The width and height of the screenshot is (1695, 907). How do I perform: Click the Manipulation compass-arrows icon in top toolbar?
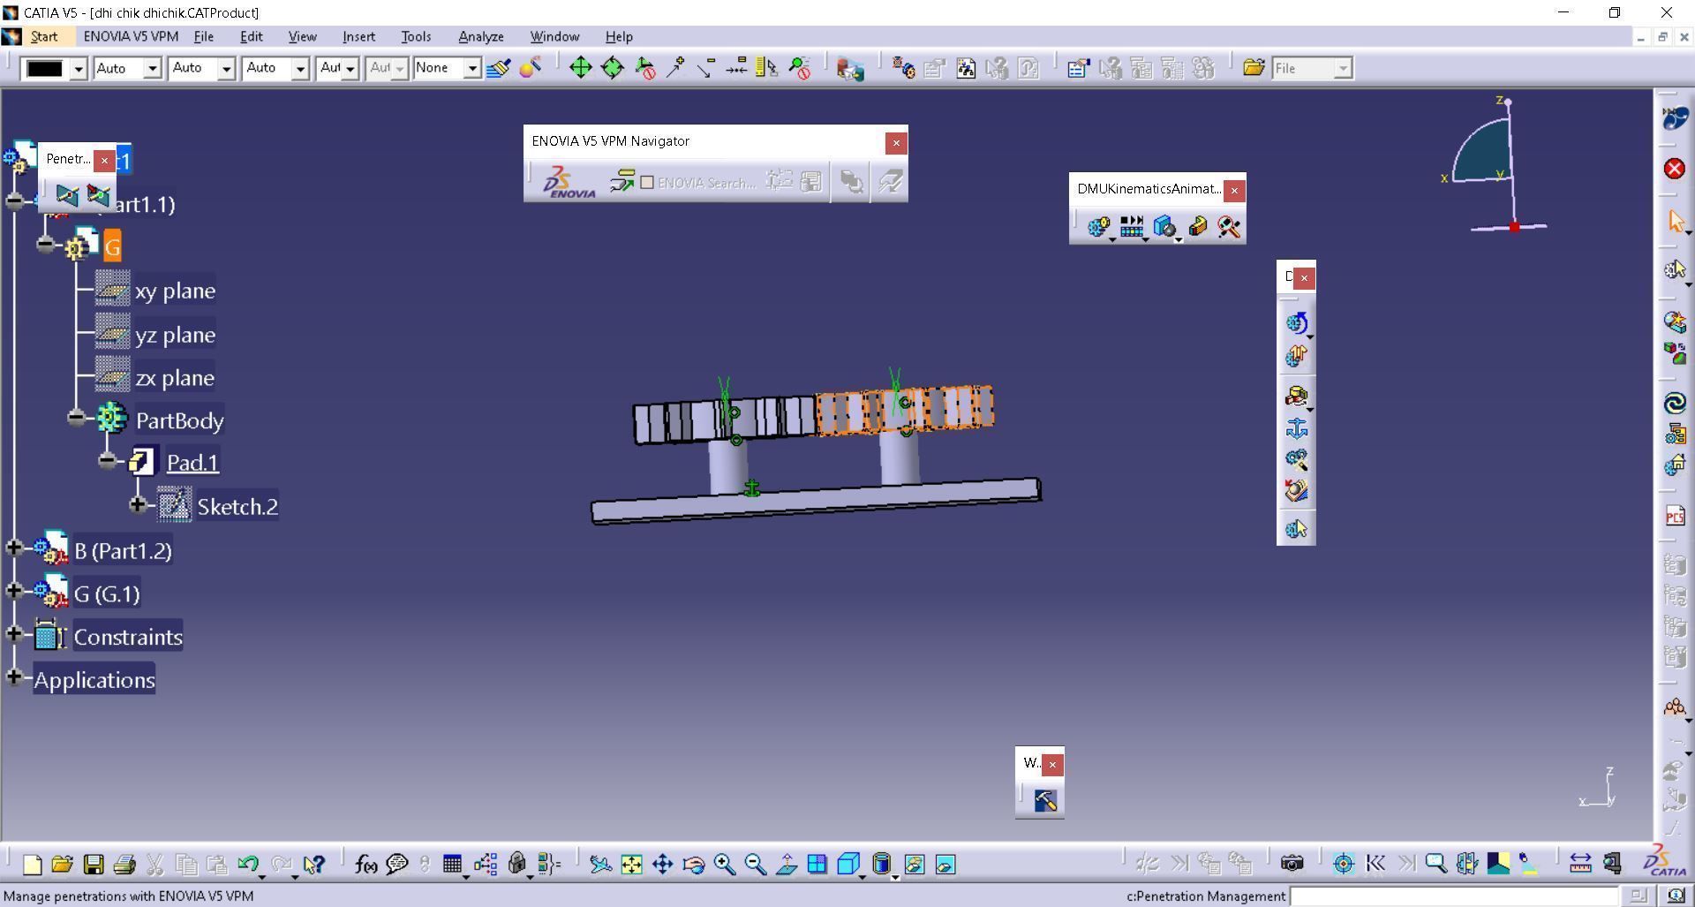[580, 68]
